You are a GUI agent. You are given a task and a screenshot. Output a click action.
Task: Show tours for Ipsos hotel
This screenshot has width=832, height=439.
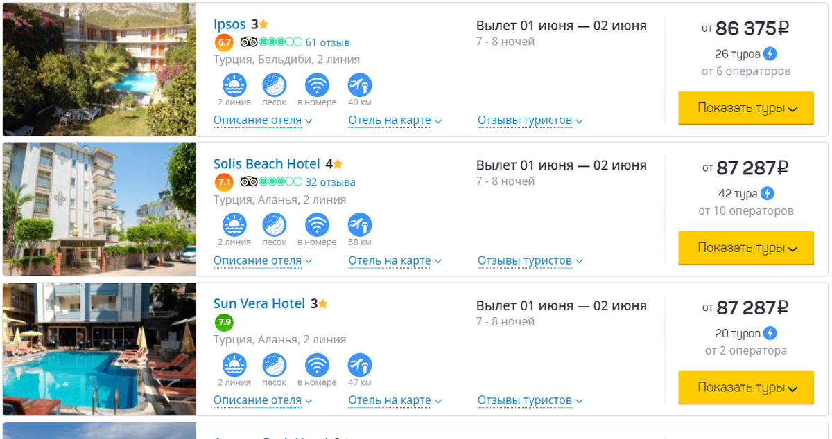(746, 108)
